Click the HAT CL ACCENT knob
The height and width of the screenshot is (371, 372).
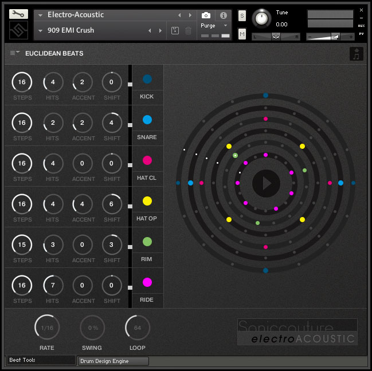click(x=82, y=163)
